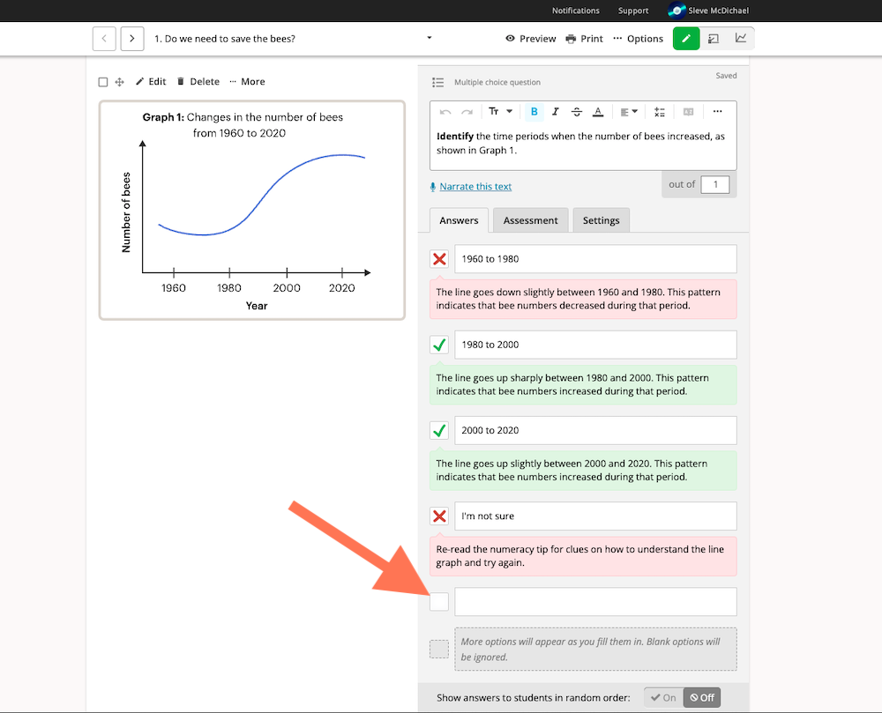
Task: Undo the last edit in the question editor
Action: coord(445,112)
